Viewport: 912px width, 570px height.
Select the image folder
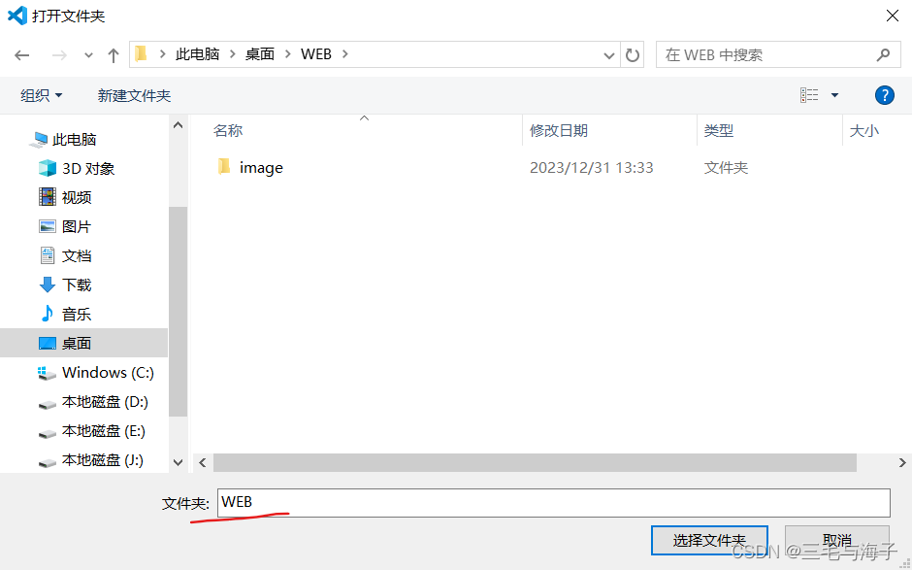[x=261, y=168]
